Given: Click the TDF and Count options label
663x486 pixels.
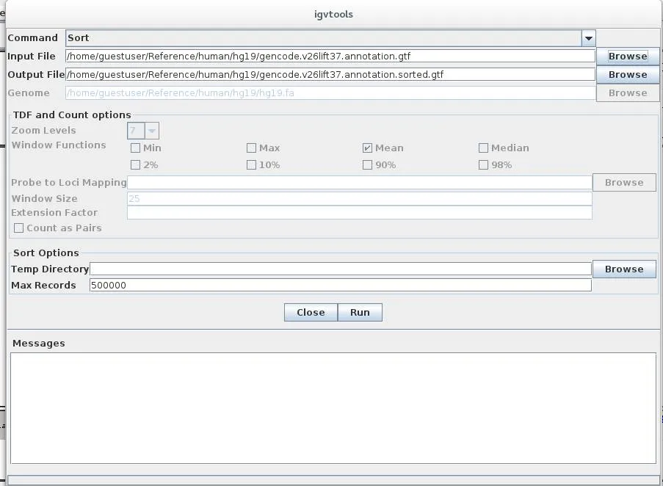Looking at the screenshot, I should click(x=72, y=115).
